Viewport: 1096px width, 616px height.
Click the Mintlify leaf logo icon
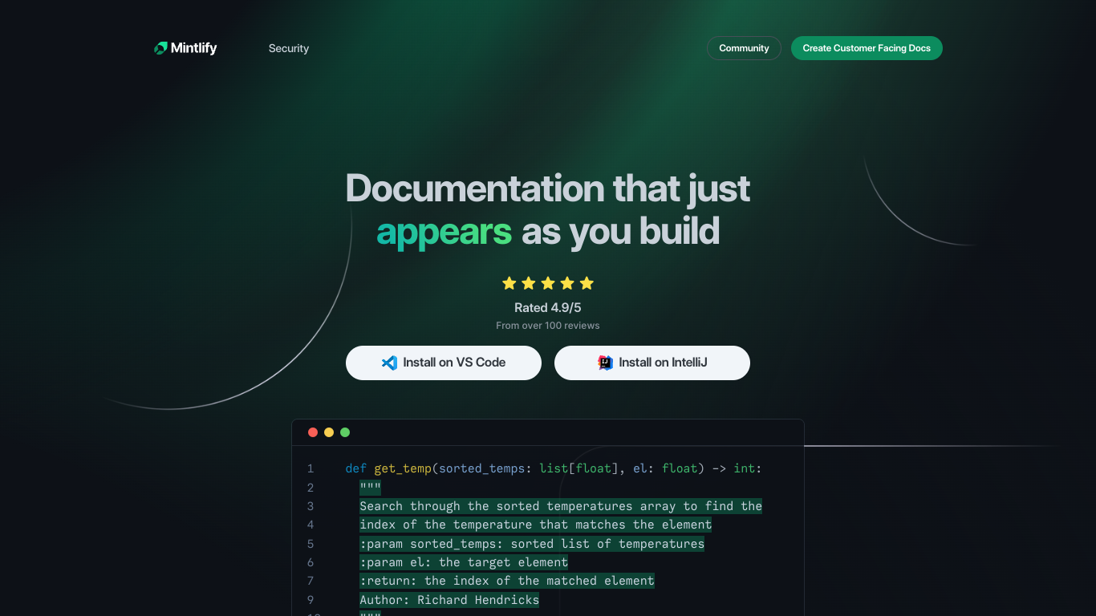[x=160, y=48]
